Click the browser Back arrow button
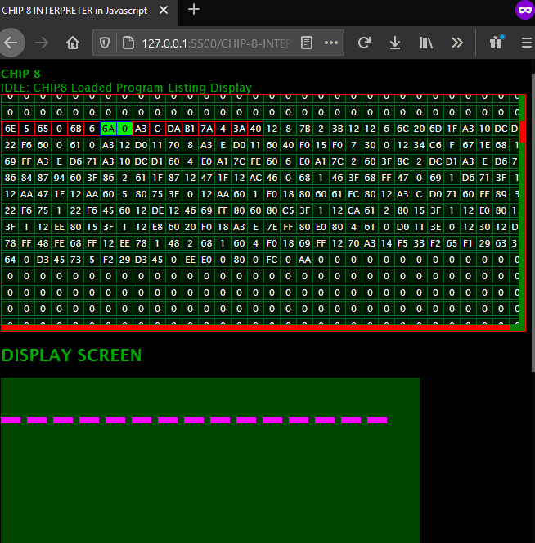 point(12,43)
